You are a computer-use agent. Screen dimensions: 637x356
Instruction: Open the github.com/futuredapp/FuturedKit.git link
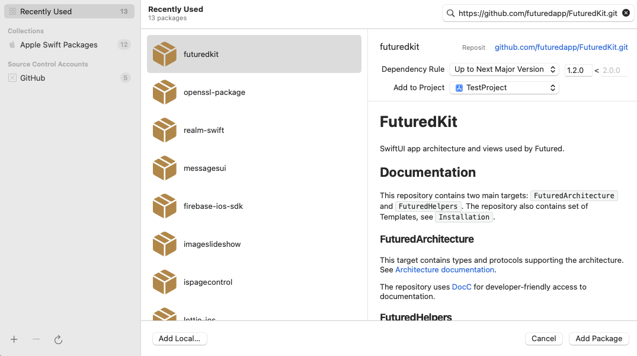click(x=561, y=47)
